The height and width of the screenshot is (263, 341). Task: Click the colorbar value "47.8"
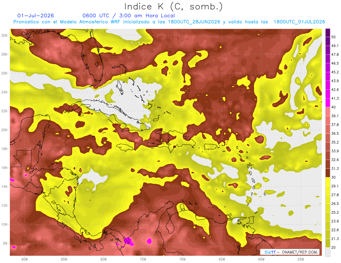pyautogui.click(x=335, y=54)
